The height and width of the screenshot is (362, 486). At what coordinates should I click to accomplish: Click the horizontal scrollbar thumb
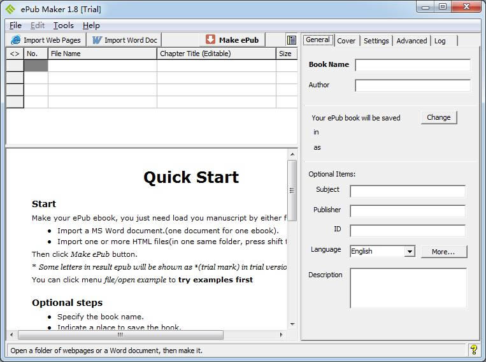tap(120, 335)
